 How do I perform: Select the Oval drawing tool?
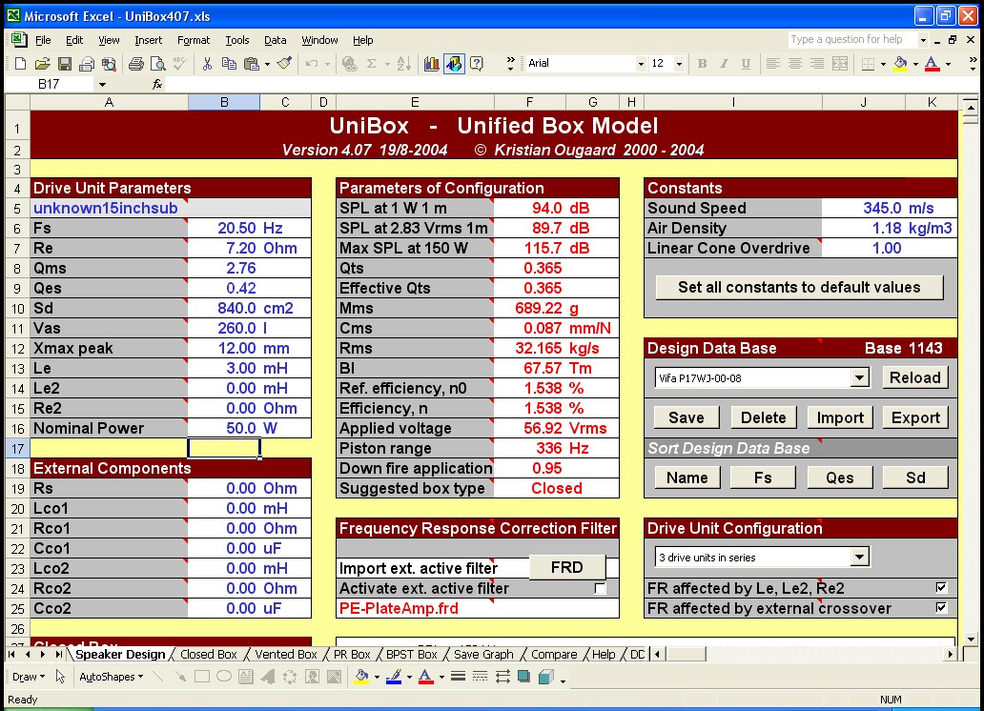coord(224,677)
